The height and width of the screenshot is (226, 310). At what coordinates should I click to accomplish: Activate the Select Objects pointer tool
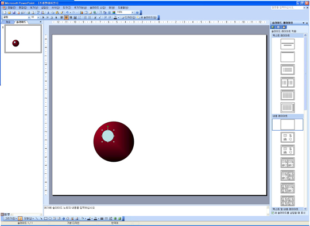pyautogui.click(x=20, y=219)
